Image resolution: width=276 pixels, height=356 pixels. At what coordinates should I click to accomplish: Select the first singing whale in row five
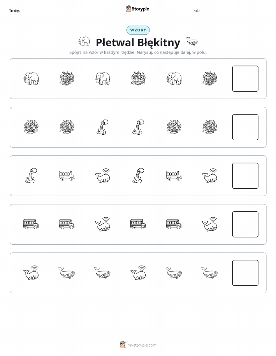31,273
